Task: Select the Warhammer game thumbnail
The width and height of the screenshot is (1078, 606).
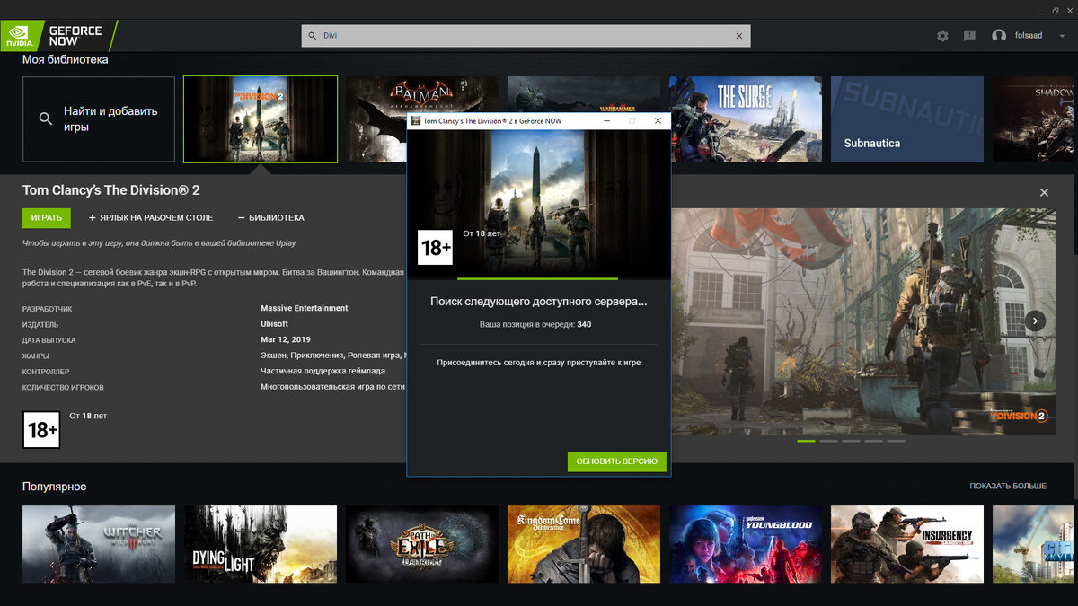Action: pos(584,95)
